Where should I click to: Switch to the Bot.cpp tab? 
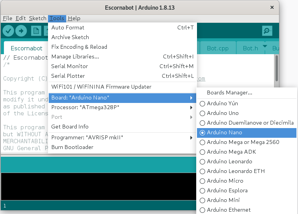point(218,48)
